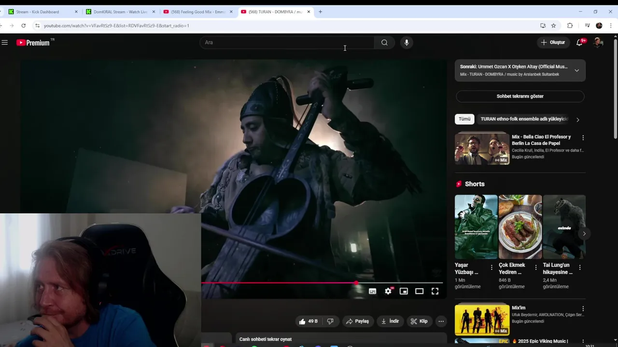Toggle theater mode view

[x=419, y=291]
